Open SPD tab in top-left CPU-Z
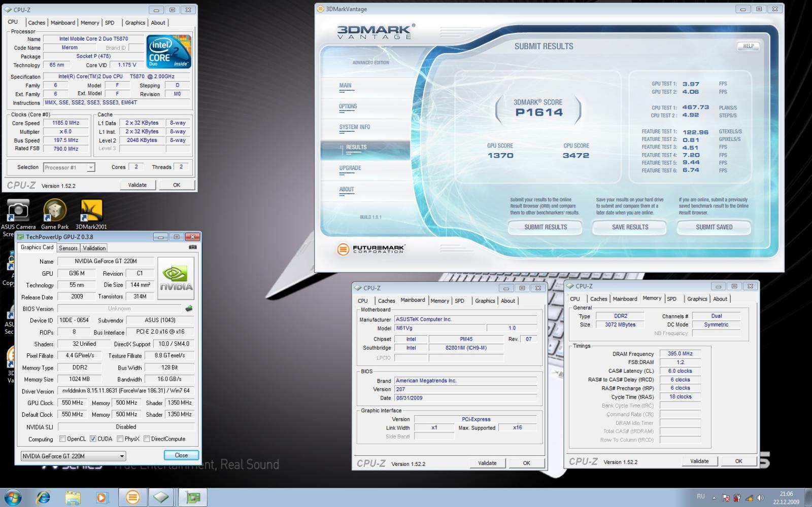 click(110, 23)
